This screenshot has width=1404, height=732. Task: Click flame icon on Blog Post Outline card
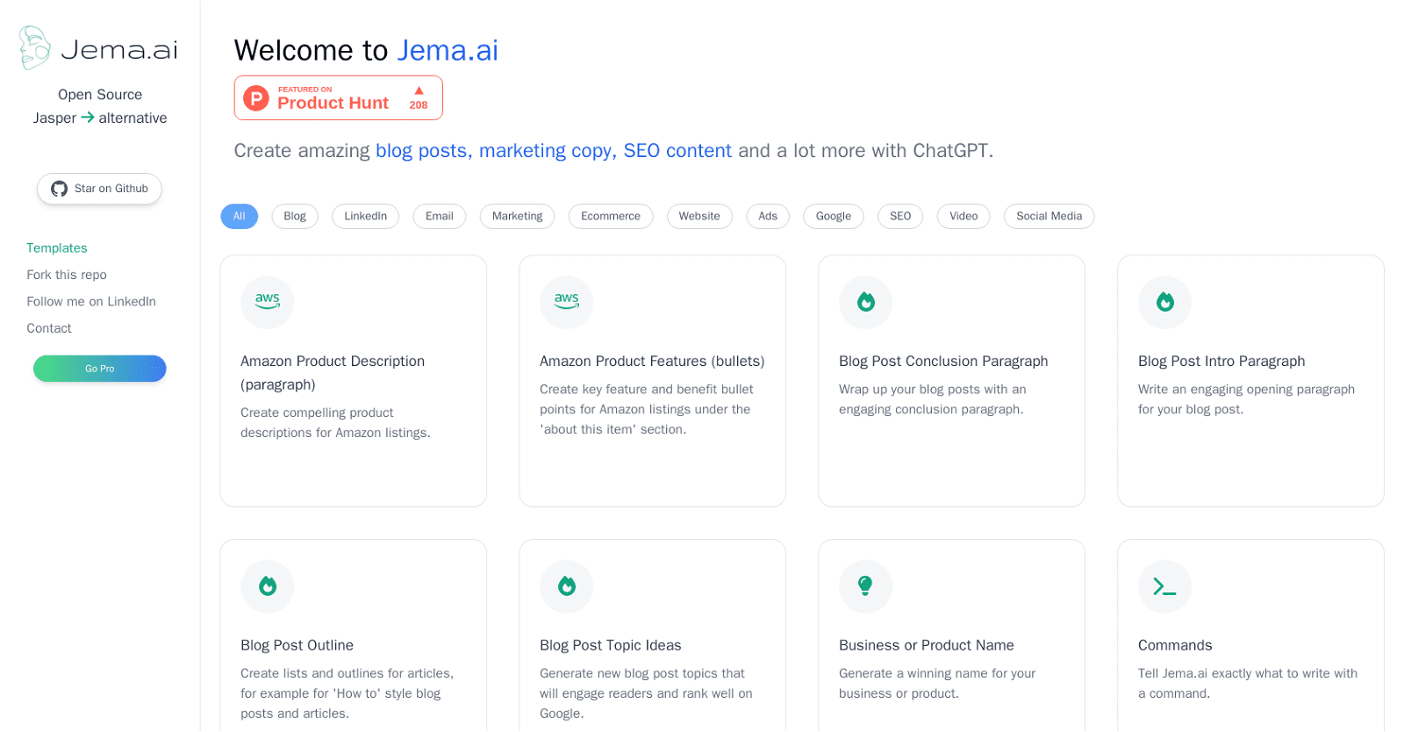pyautogui.click(x=268, y=586)
